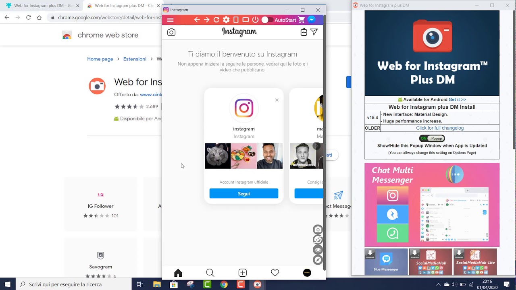516x290 pixels.
Task: Click floating compass button on Instagram side
Action: 318,260
